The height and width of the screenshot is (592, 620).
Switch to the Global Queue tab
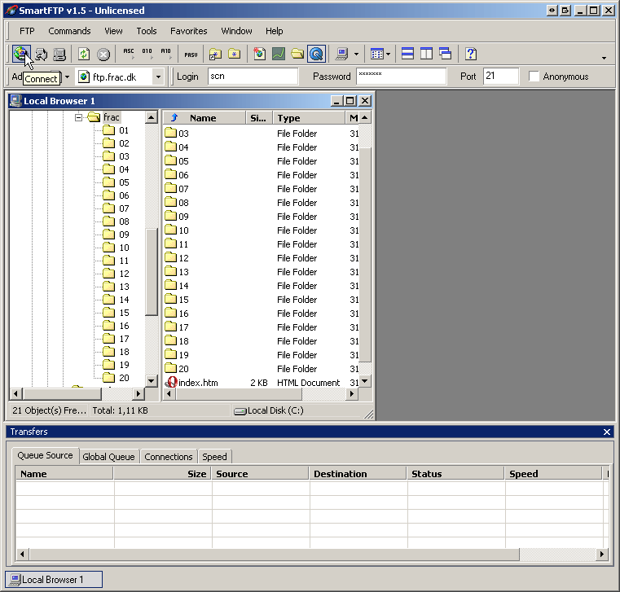[x=108, y=457]
